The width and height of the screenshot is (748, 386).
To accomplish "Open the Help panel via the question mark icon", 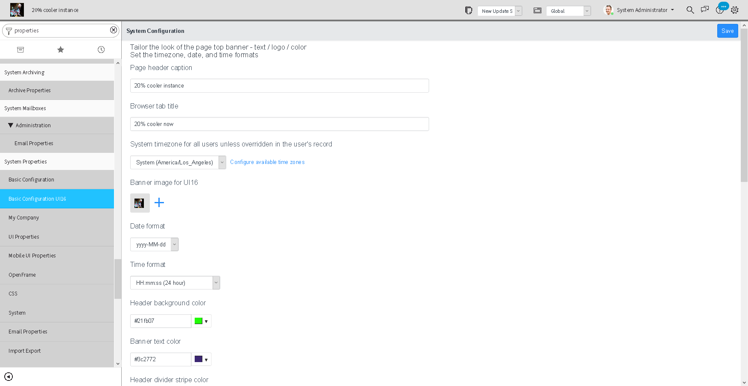I will coord(720,9).
